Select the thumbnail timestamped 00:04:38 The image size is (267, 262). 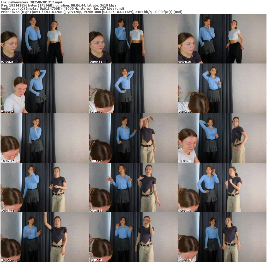[133, 188]
